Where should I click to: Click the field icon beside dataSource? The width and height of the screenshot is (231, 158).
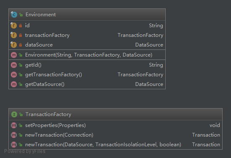[x=14, y=45]
